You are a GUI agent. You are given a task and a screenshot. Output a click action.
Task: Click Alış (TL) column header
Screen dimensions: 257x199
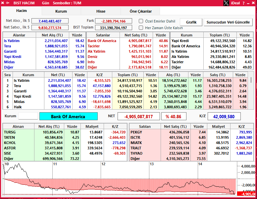[173, 75]
